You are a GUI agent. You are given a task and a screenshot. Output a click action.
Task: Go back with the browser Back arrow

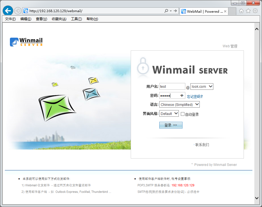(8, 11)
